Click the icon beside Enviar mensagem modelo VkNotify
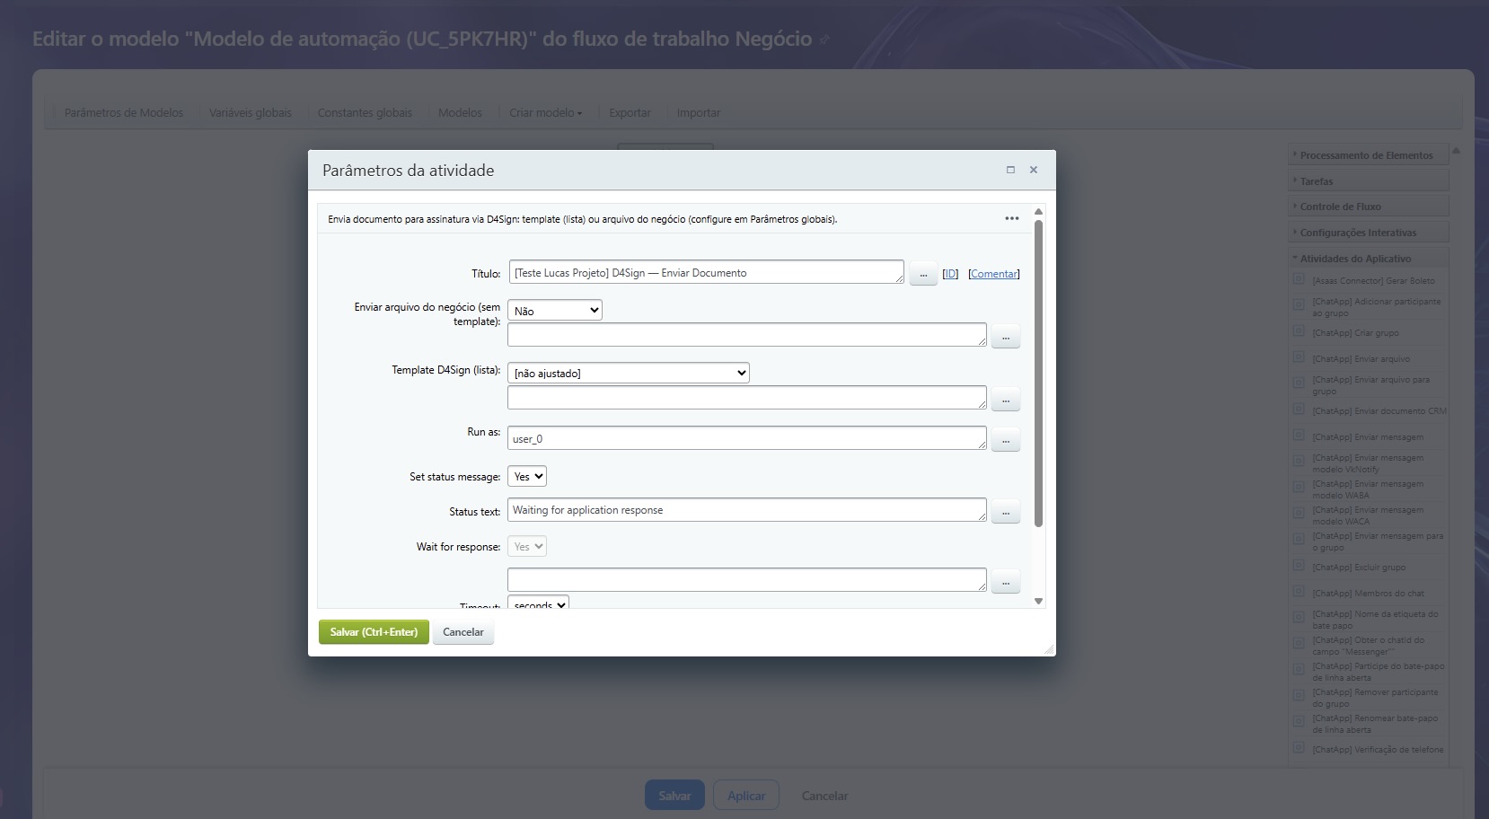1489x819 pixels. point(1299,462)
